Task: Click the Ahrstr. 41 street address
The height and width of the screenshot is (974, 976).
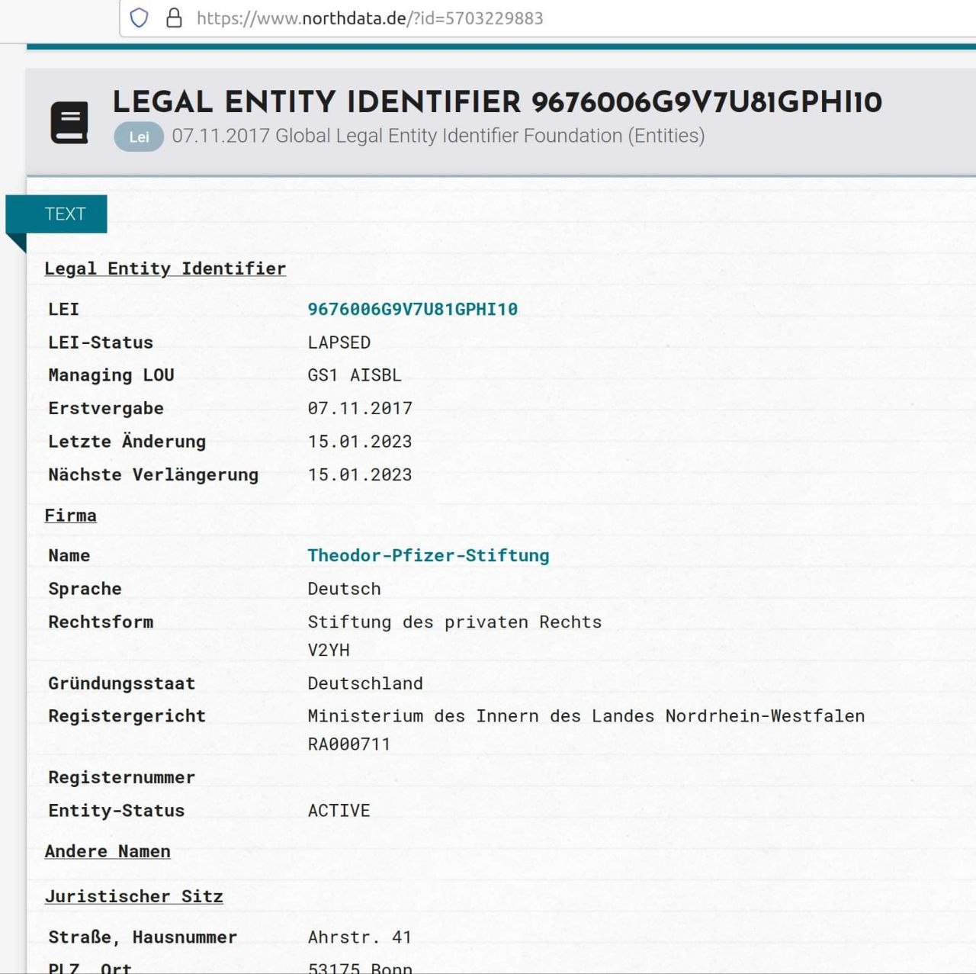Action: click(360, 937)
